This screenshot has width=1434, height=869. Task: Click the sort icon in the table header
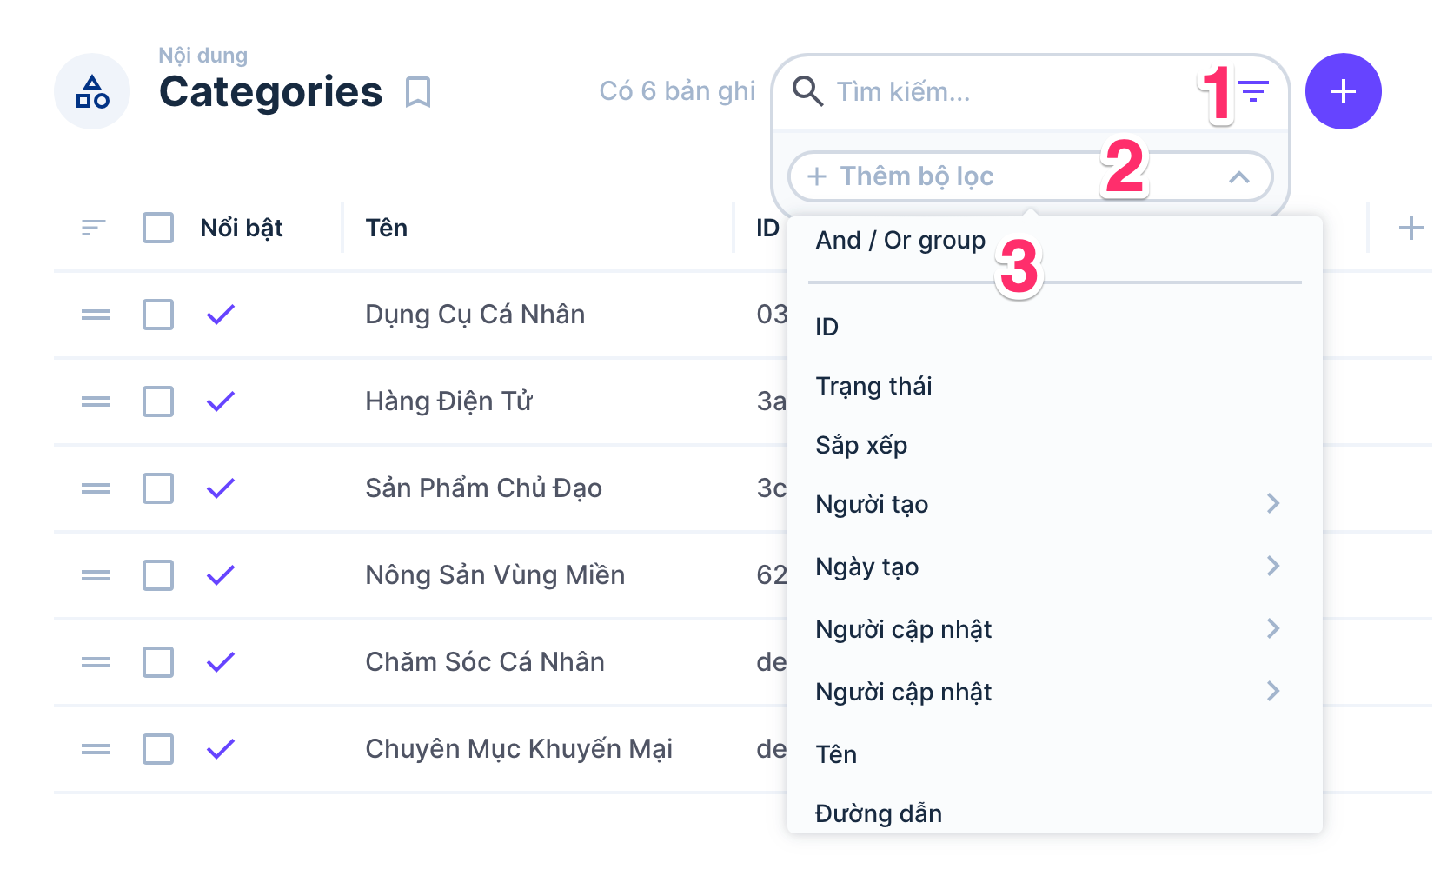point(92,228)
